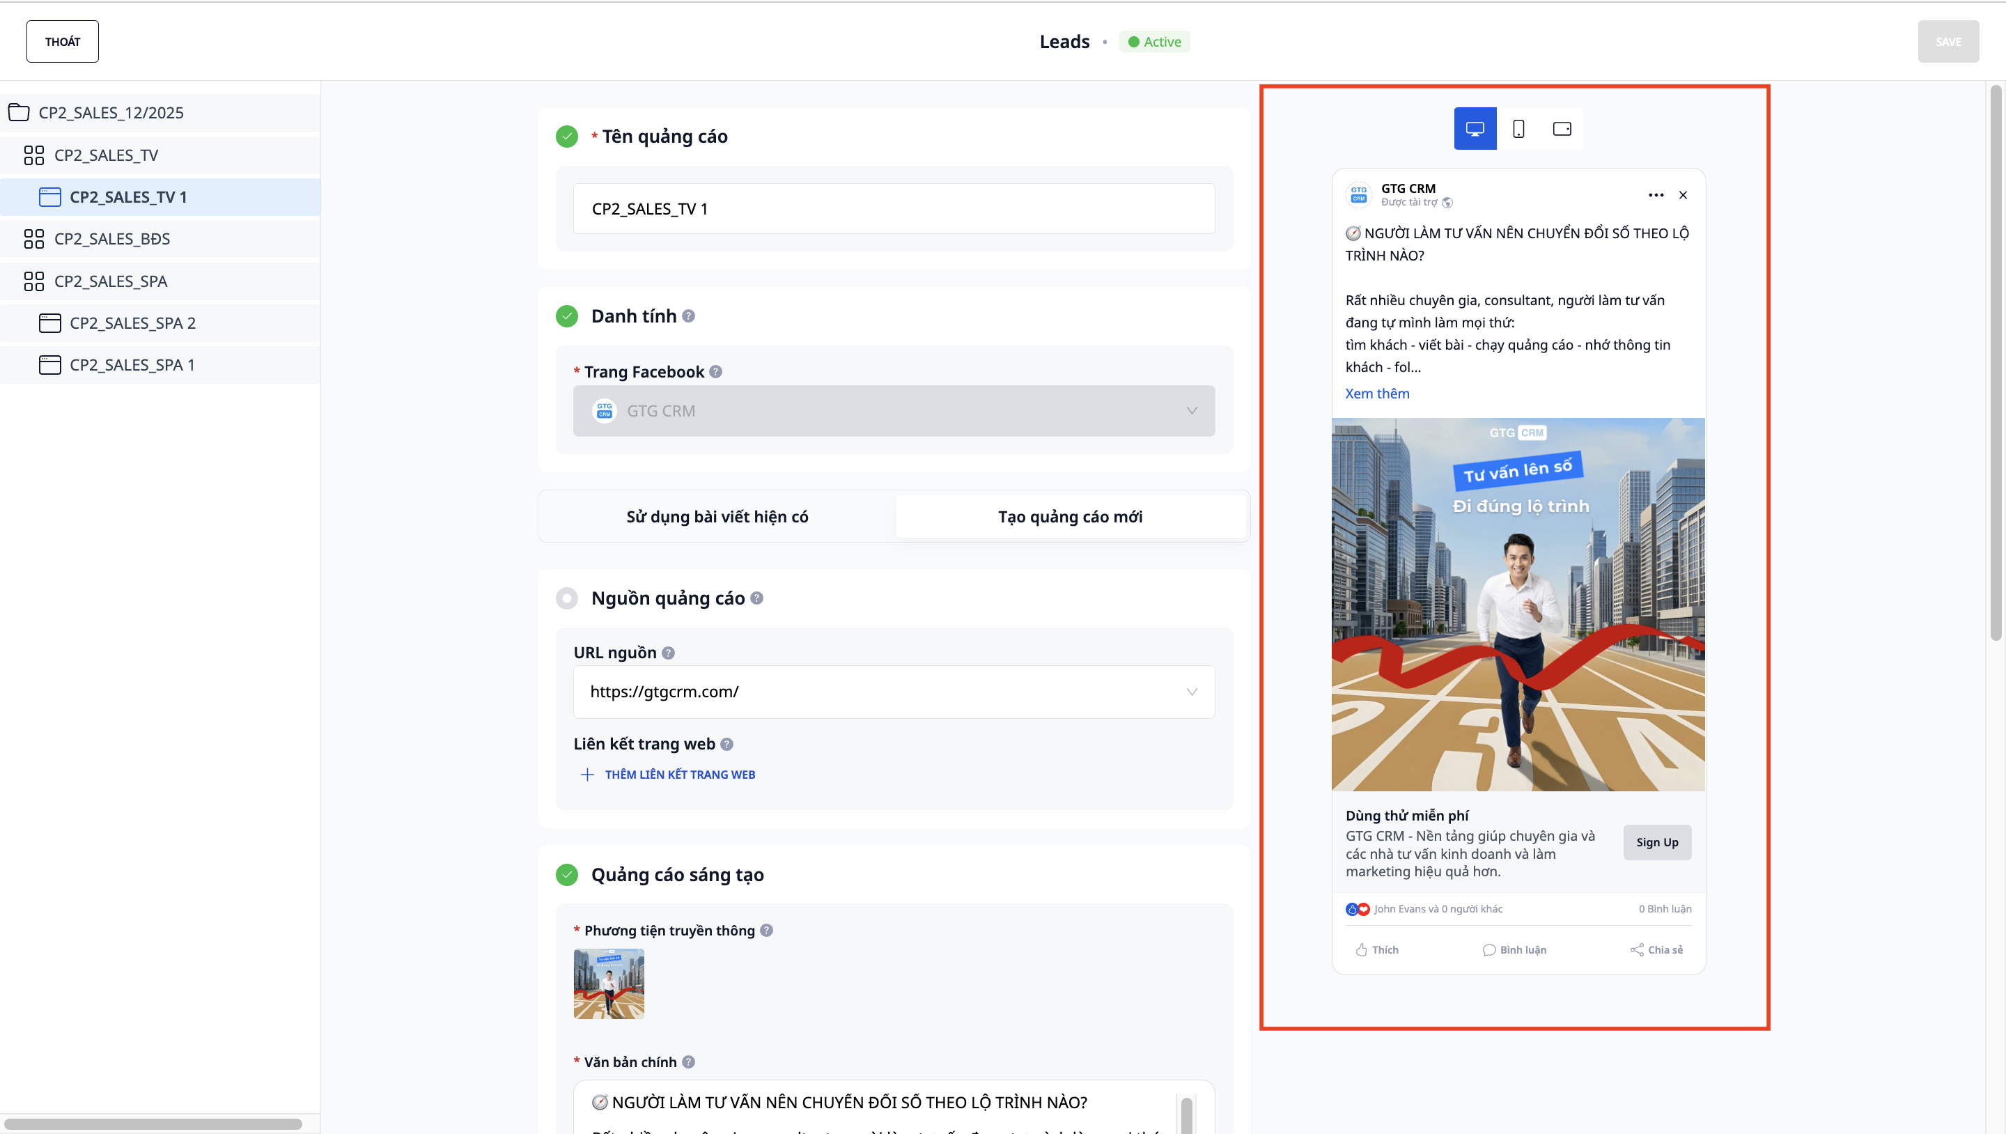2006x1134 pixels.
Task: Switch preview to mobile phone icon
Action: [x=1518, y=128]
